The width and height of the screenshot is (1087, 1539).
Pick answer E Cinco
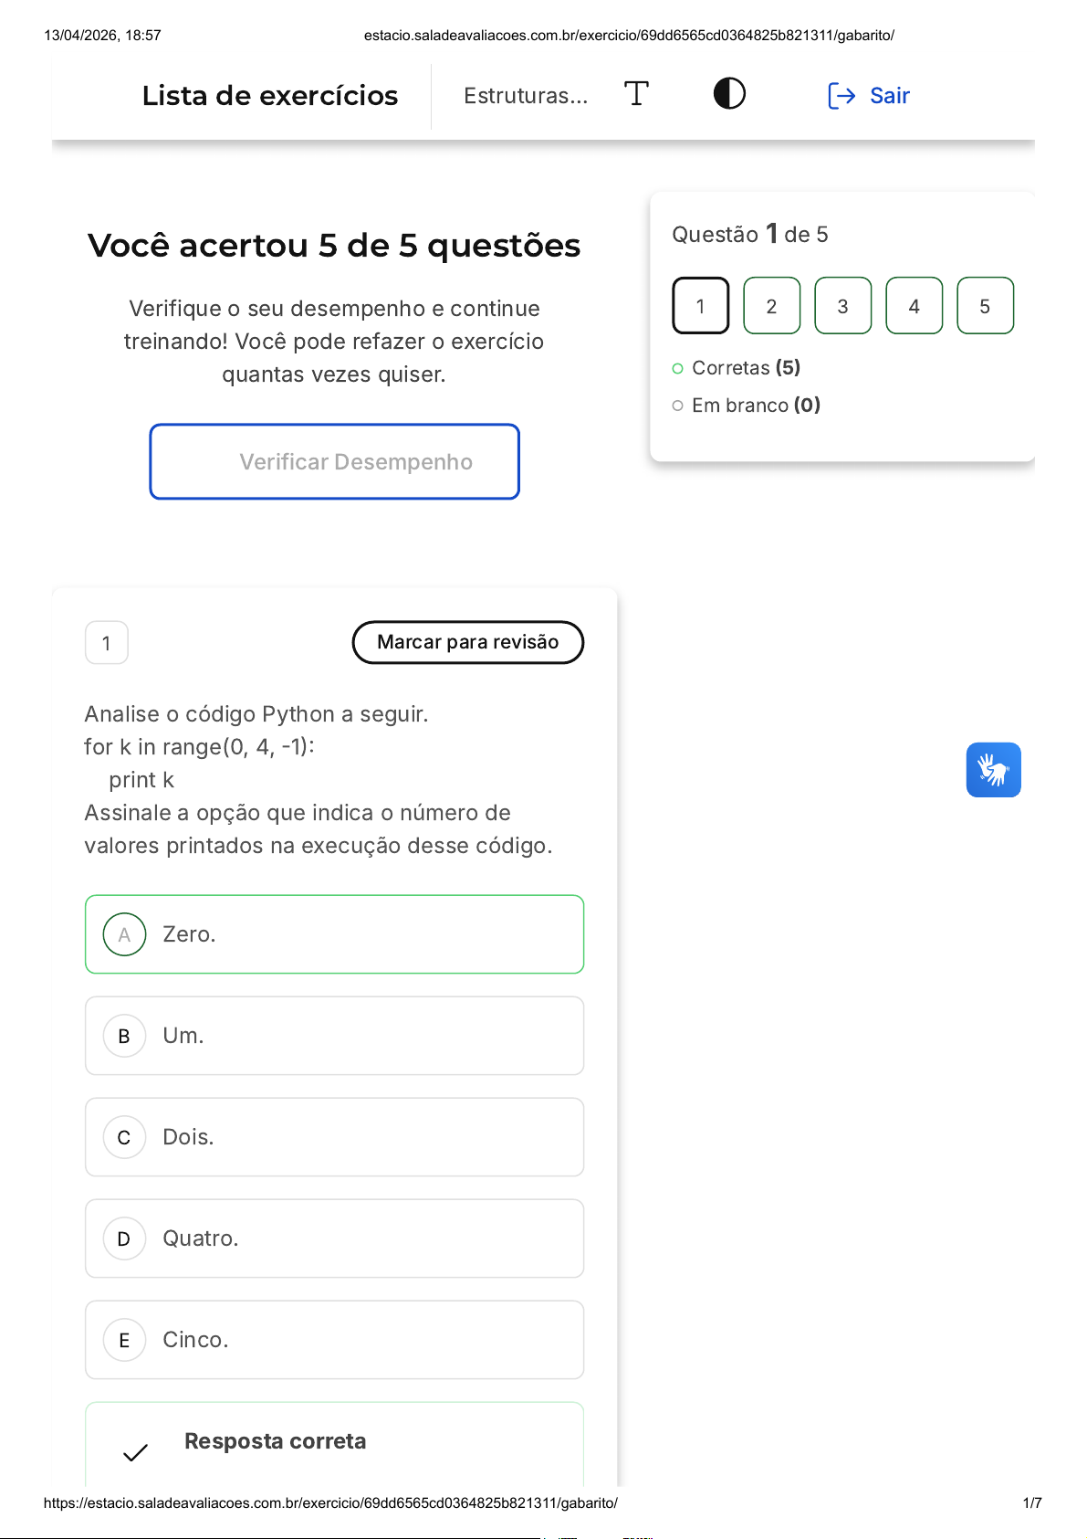334,1340
